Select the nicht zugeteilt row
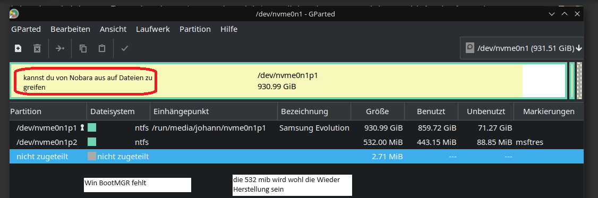The image size is (598, 198). coord(297,157)
